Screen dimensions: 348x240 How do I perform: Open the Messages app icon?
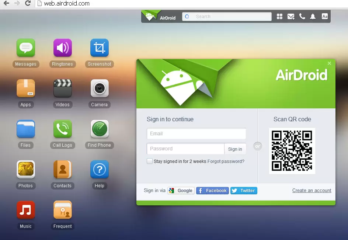pos(26,48)
